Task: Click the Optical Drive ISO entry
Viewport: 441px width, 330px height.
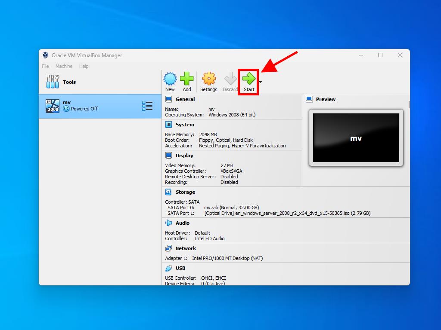Action: (287, 213)
